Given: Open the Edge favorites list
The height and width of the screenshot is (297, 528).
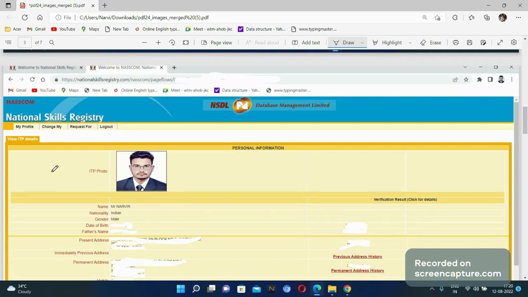Looking at the screenshot, I should point(471,18).
